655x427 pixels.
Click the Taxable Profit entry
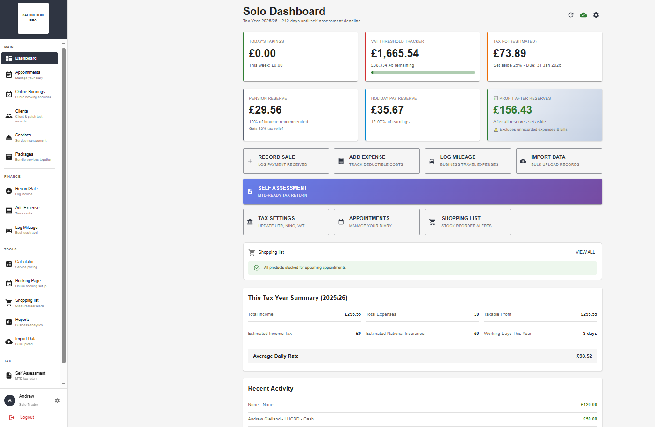[540, 314]
